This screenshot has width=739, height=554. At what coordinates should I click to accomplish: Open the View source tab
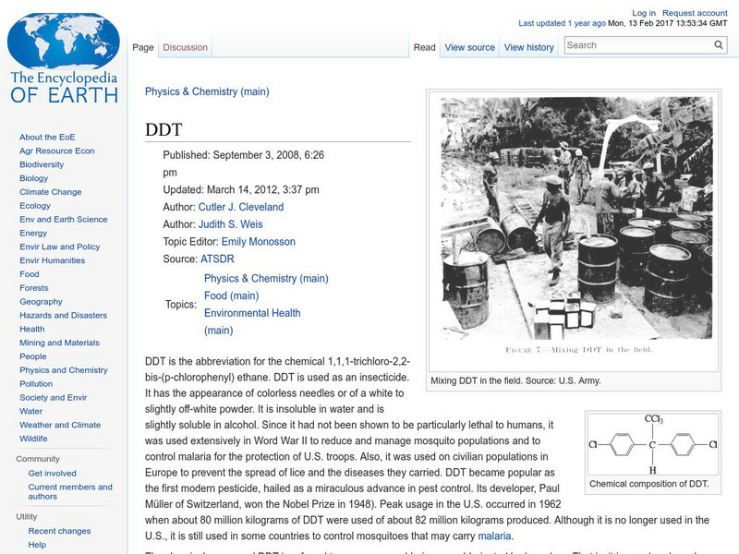(x=468, y=47)
